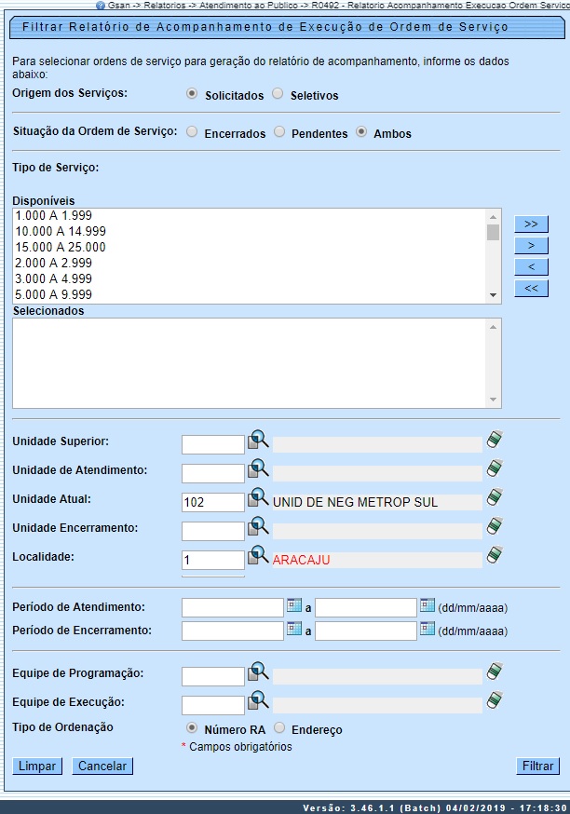
Task: Set ordering type to Endereço
Action: point(278,728)
